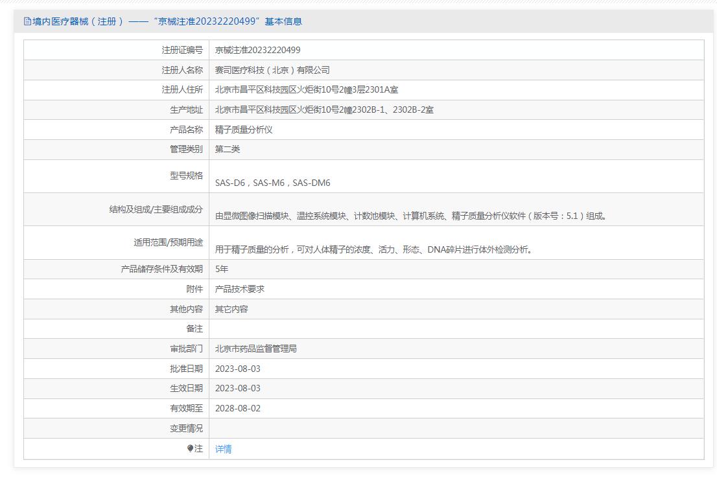Click the value 其它内容
The height and width of the screenshot is (482, 717).
(x=231, y=309)
